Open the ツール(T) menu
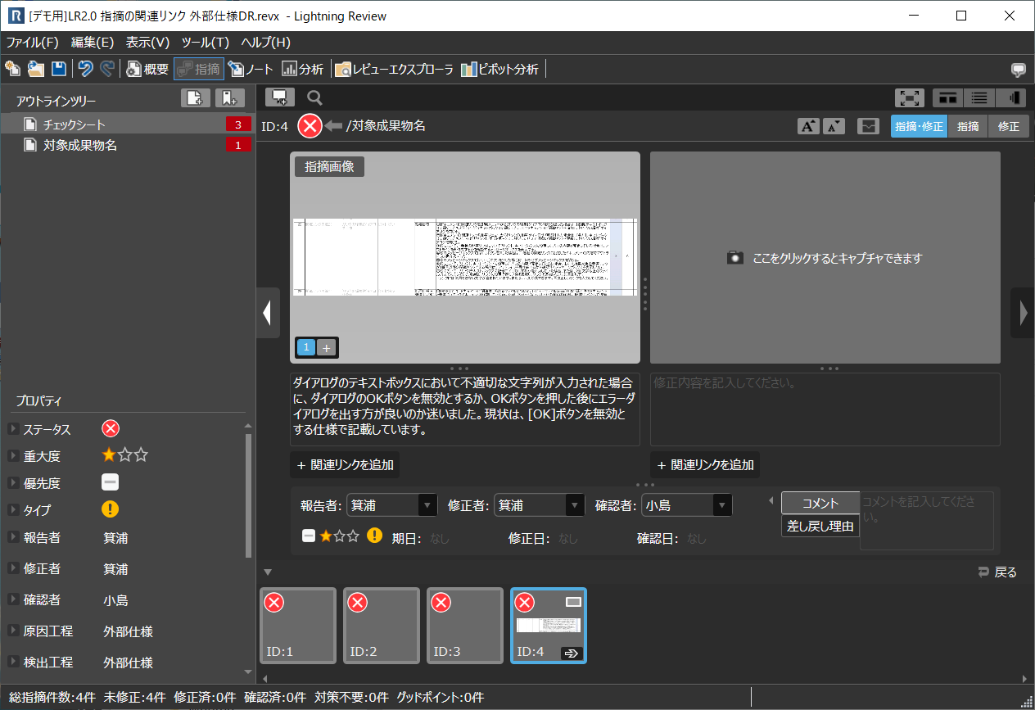 (205, 43)
